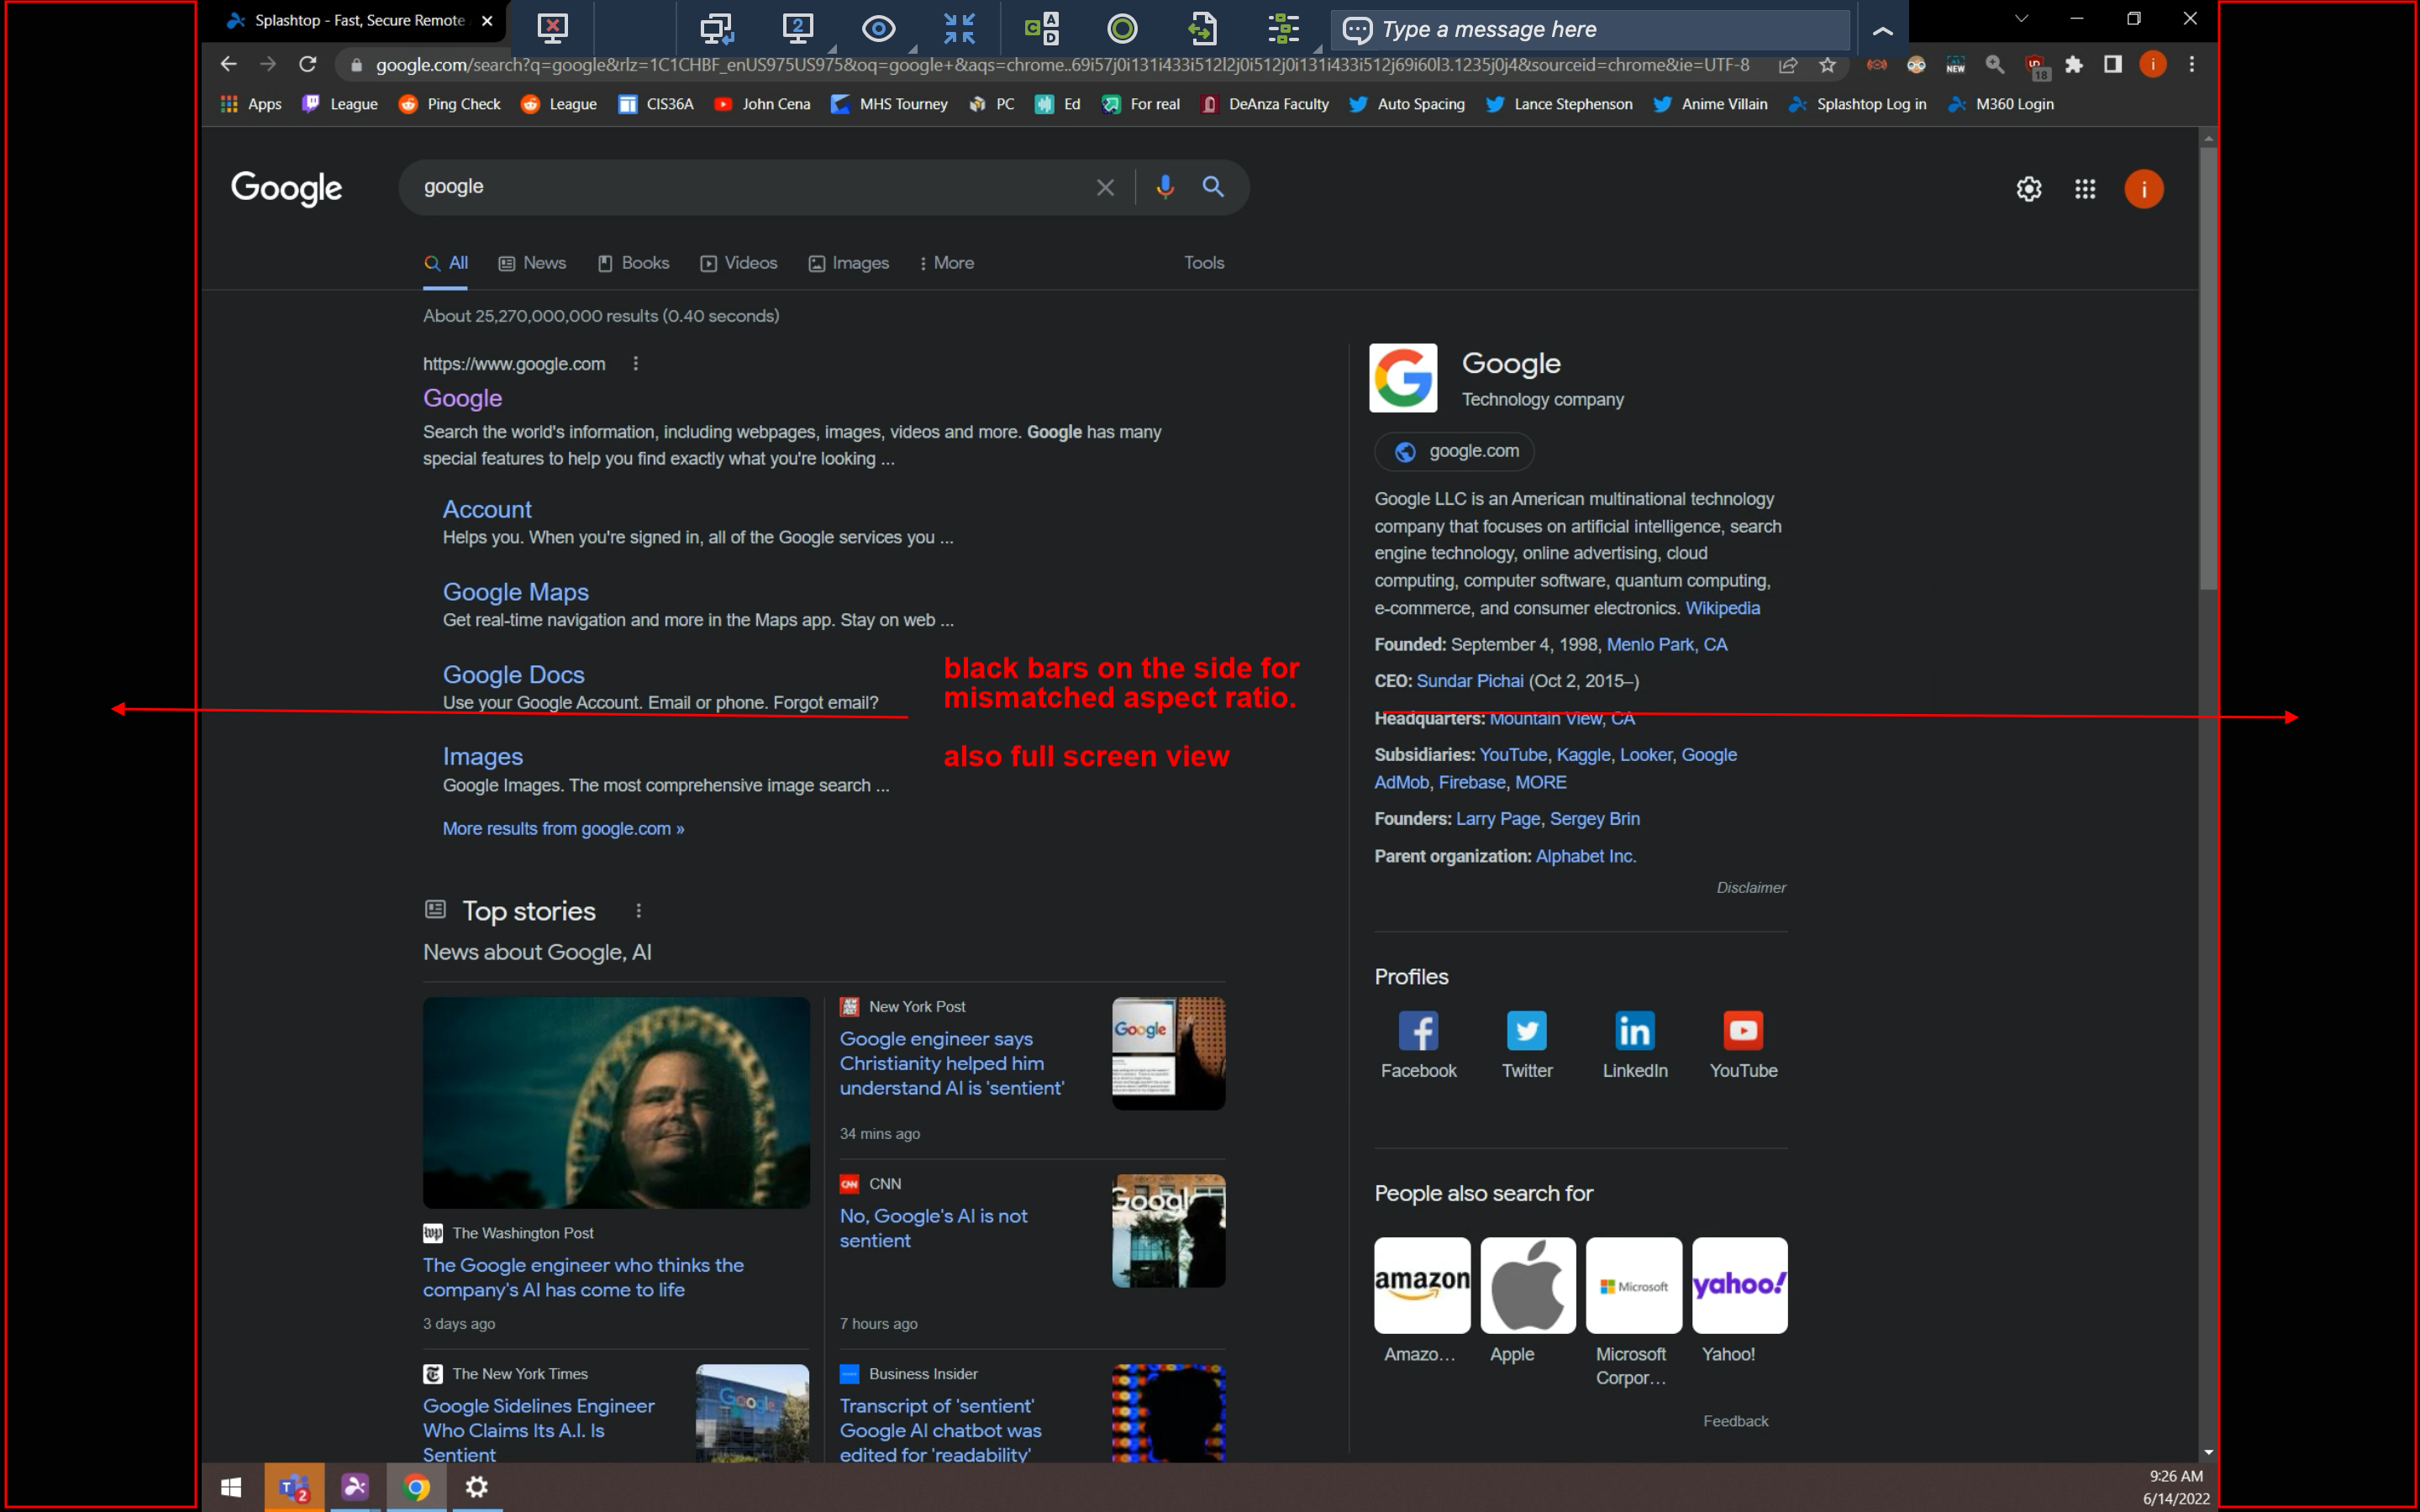The width and height of the screenshot is (2420, 1512).
Task: Switch to the News tab
Action: tap(532, 263)
